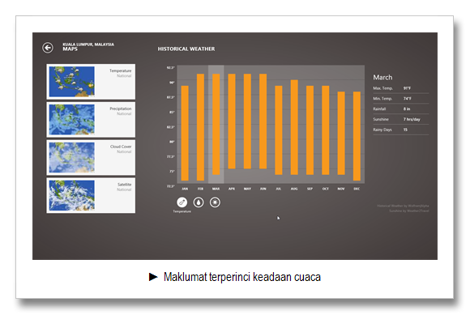Switch chart to sunshine icon
This screenshot has height=315, width=470.
click(215, 202)
